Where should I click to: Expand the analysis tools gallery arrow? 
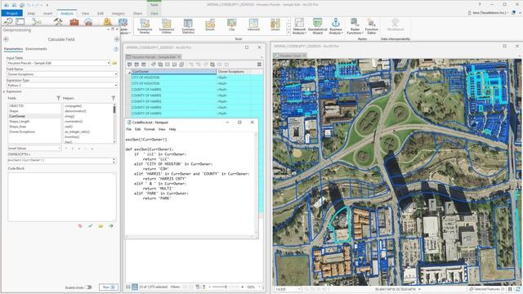click(x=288, y=33)
